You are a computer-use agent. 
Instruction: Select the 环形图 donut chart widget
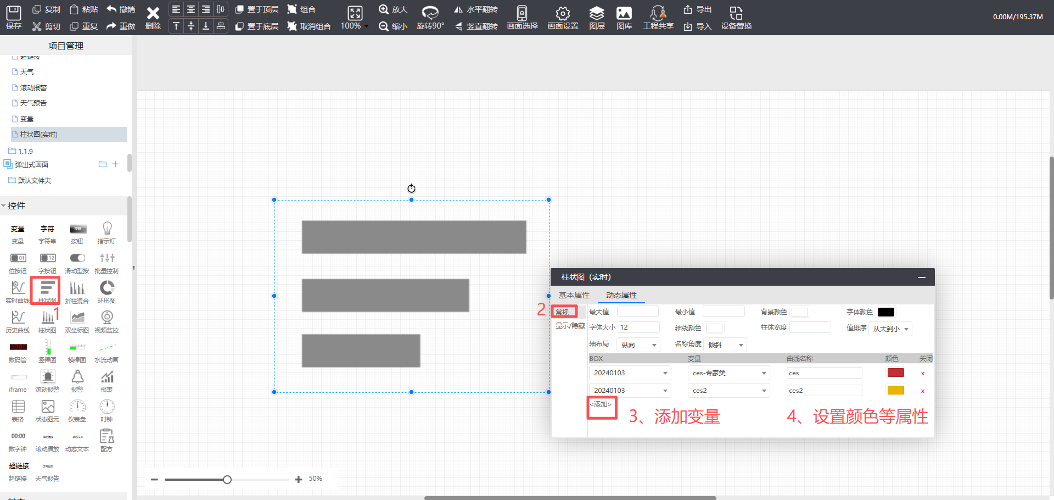106,291
